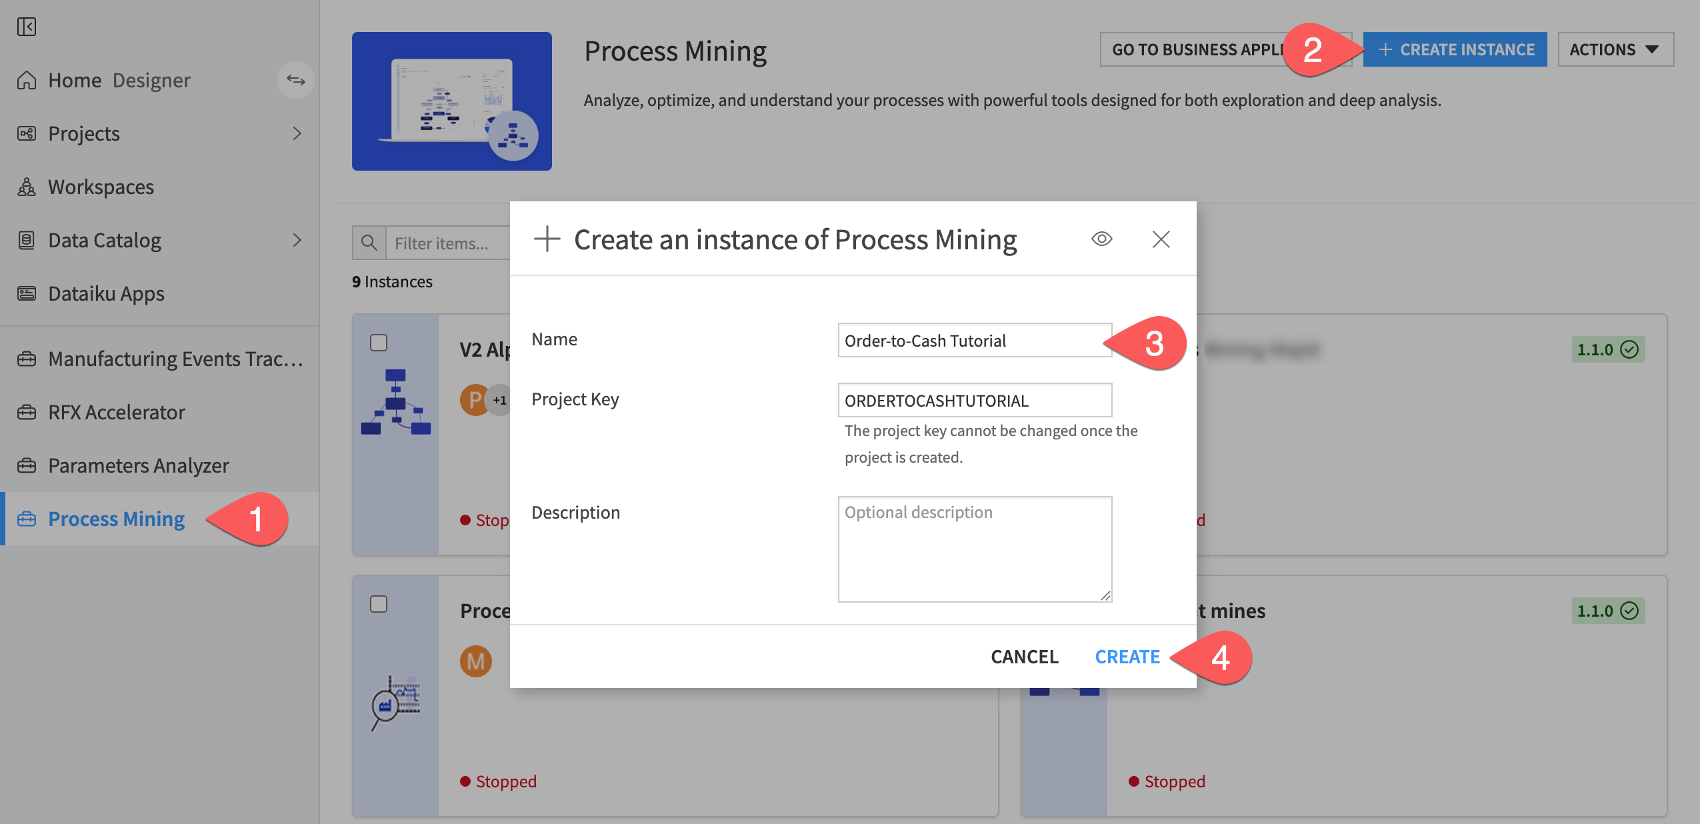
Task: Click the V2 instance process diagram icon
Action: coord(396,401)
